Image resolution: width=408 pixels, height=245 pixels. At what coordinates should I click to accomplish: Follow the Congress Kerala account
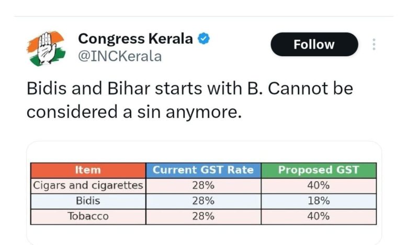(x=314, y=45)
